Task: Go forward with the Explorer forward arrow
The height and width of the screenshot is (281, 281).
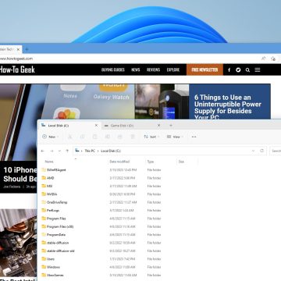Action: (x=52, y=151)
